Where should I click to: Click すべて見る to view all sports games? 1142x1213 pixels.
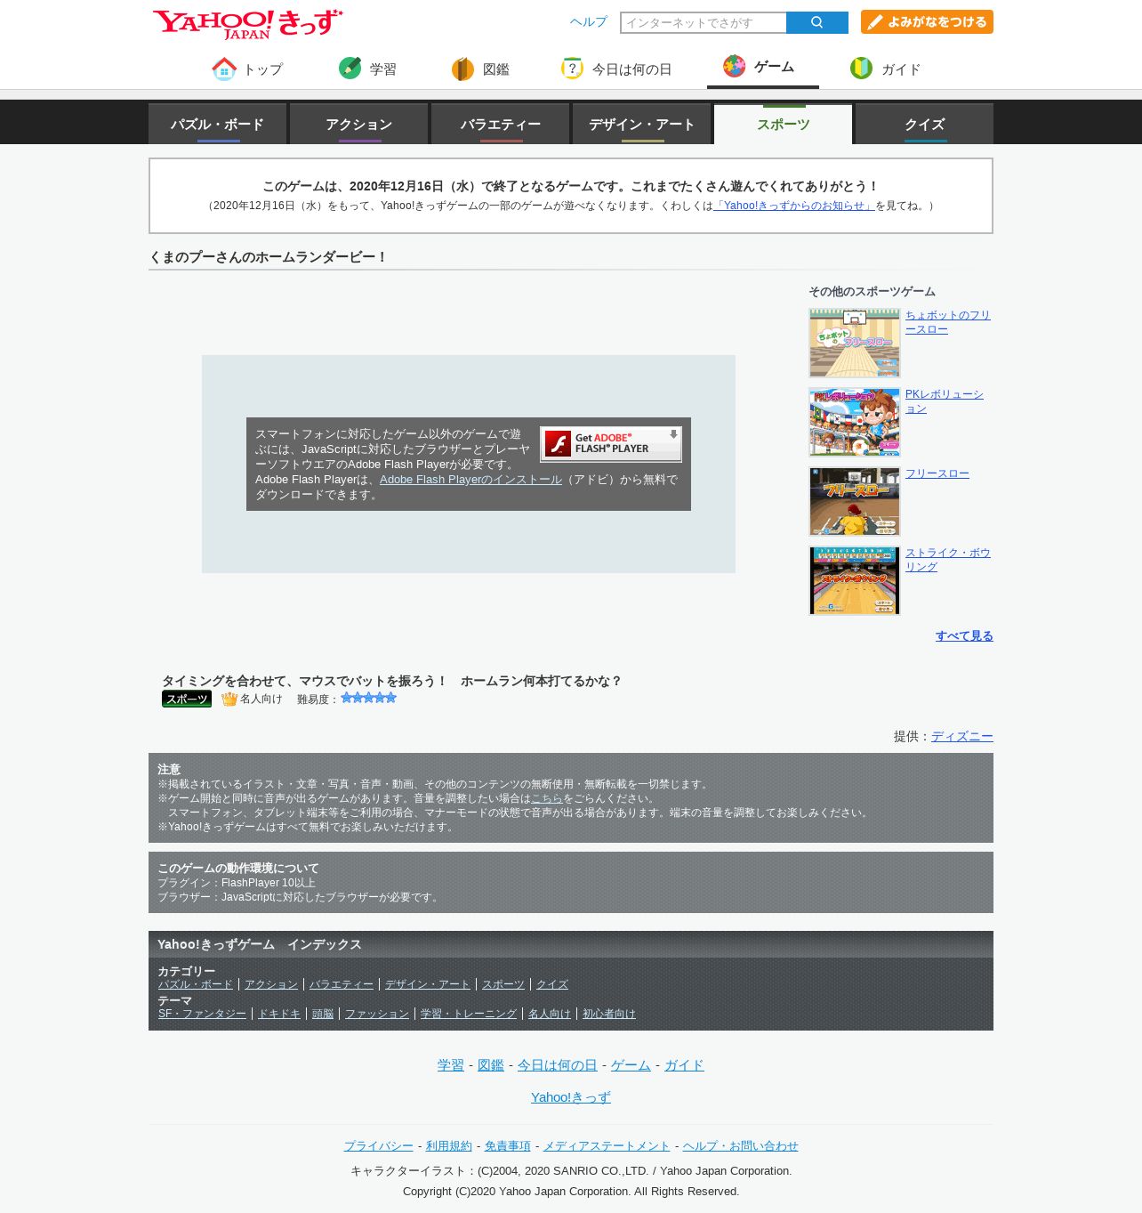[964, 636]
